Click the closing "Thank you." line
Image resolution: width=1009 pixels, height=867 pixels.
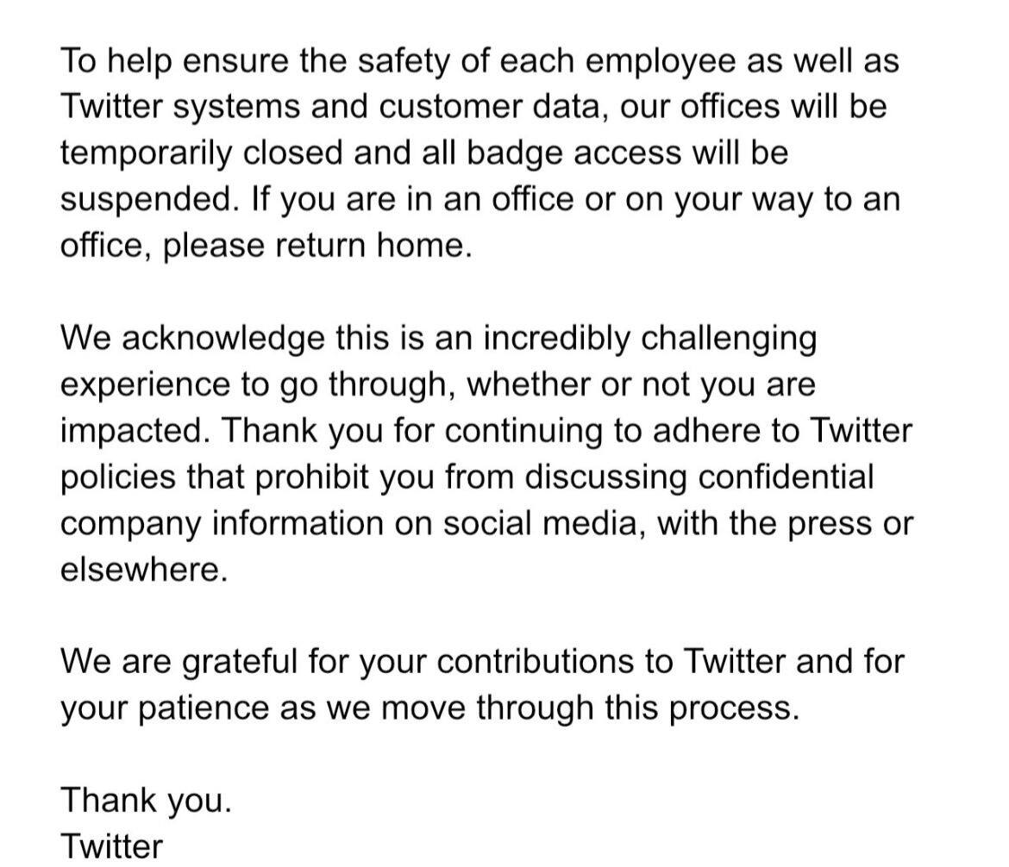146,801
